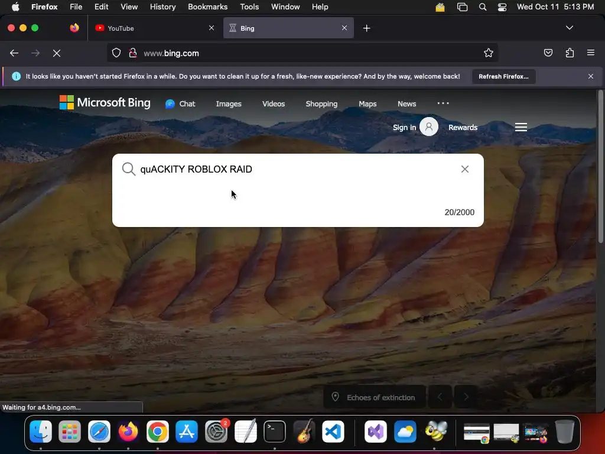
Task: Open Bing Shopping
Action: pyautogui.click(x=321, y=104)
